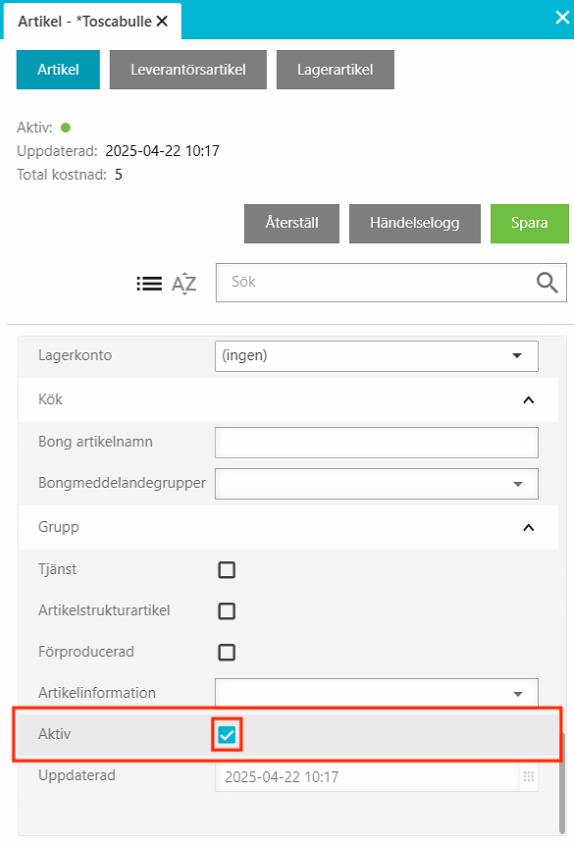The image size is (574, 846).
Task: Expand the Artikelinformation dropdown
Action: (377, 693)
